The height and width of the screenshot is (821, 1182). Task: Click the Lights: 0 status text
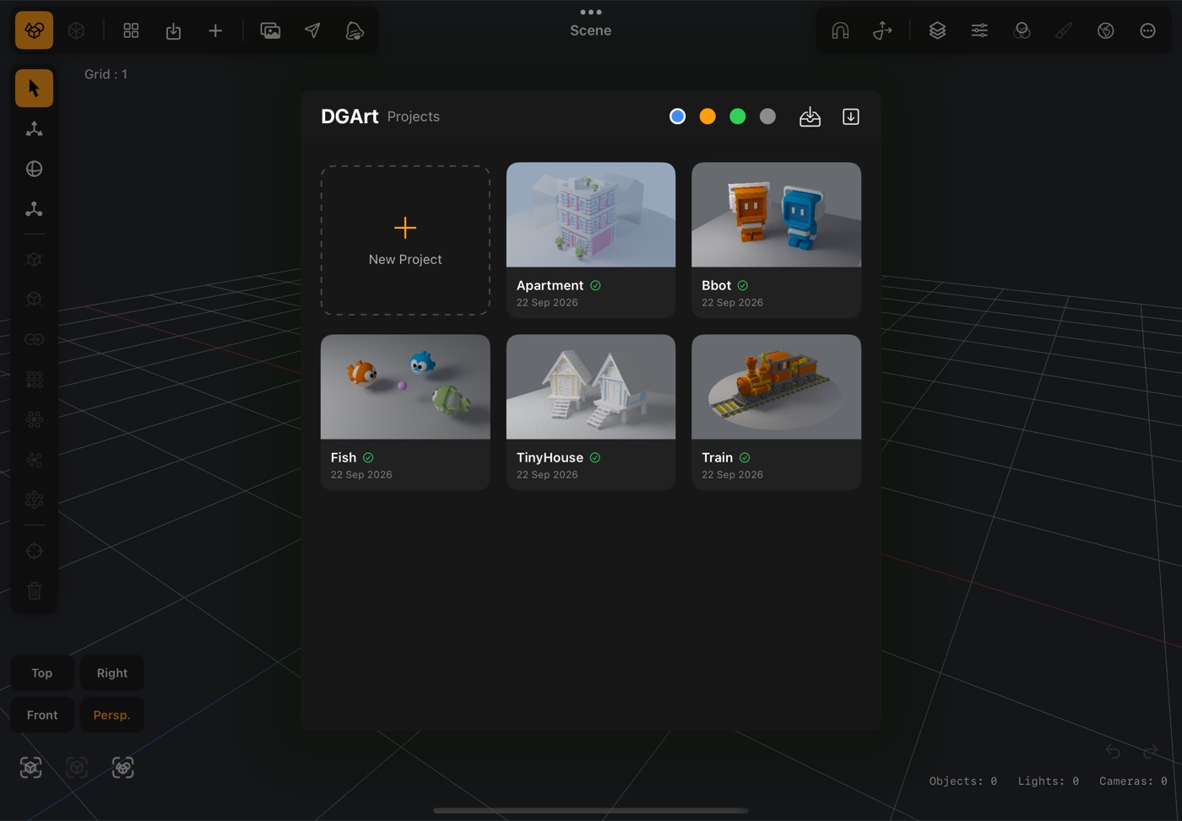coord(1048,781)
